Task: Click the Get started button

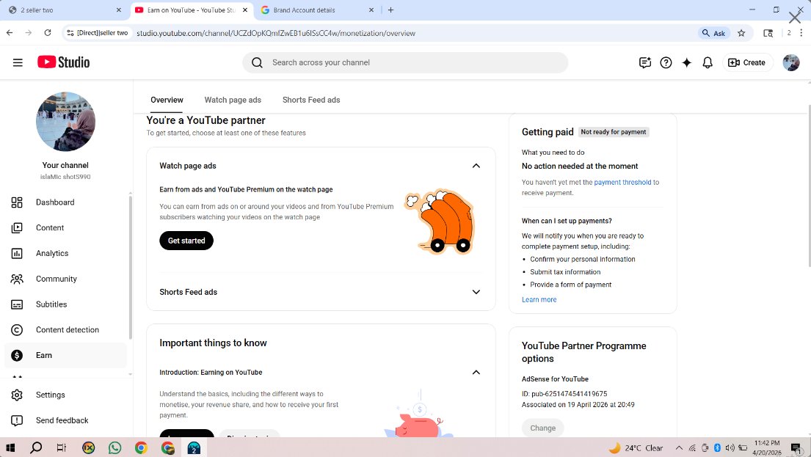Action: [186, 241]
